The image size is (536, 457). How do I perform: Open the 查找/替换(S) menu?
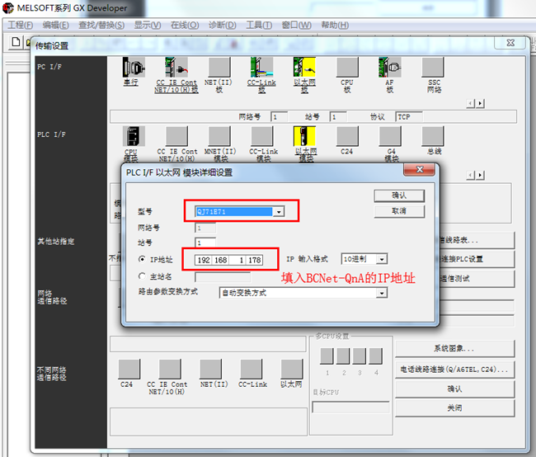coord(101,26)
